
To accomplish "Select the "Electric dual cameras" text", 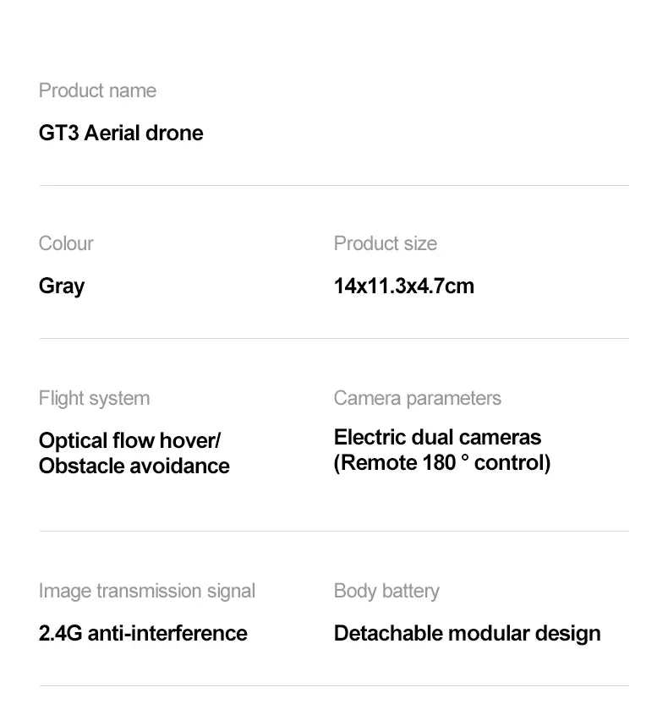I will click(x=437, y=437).
